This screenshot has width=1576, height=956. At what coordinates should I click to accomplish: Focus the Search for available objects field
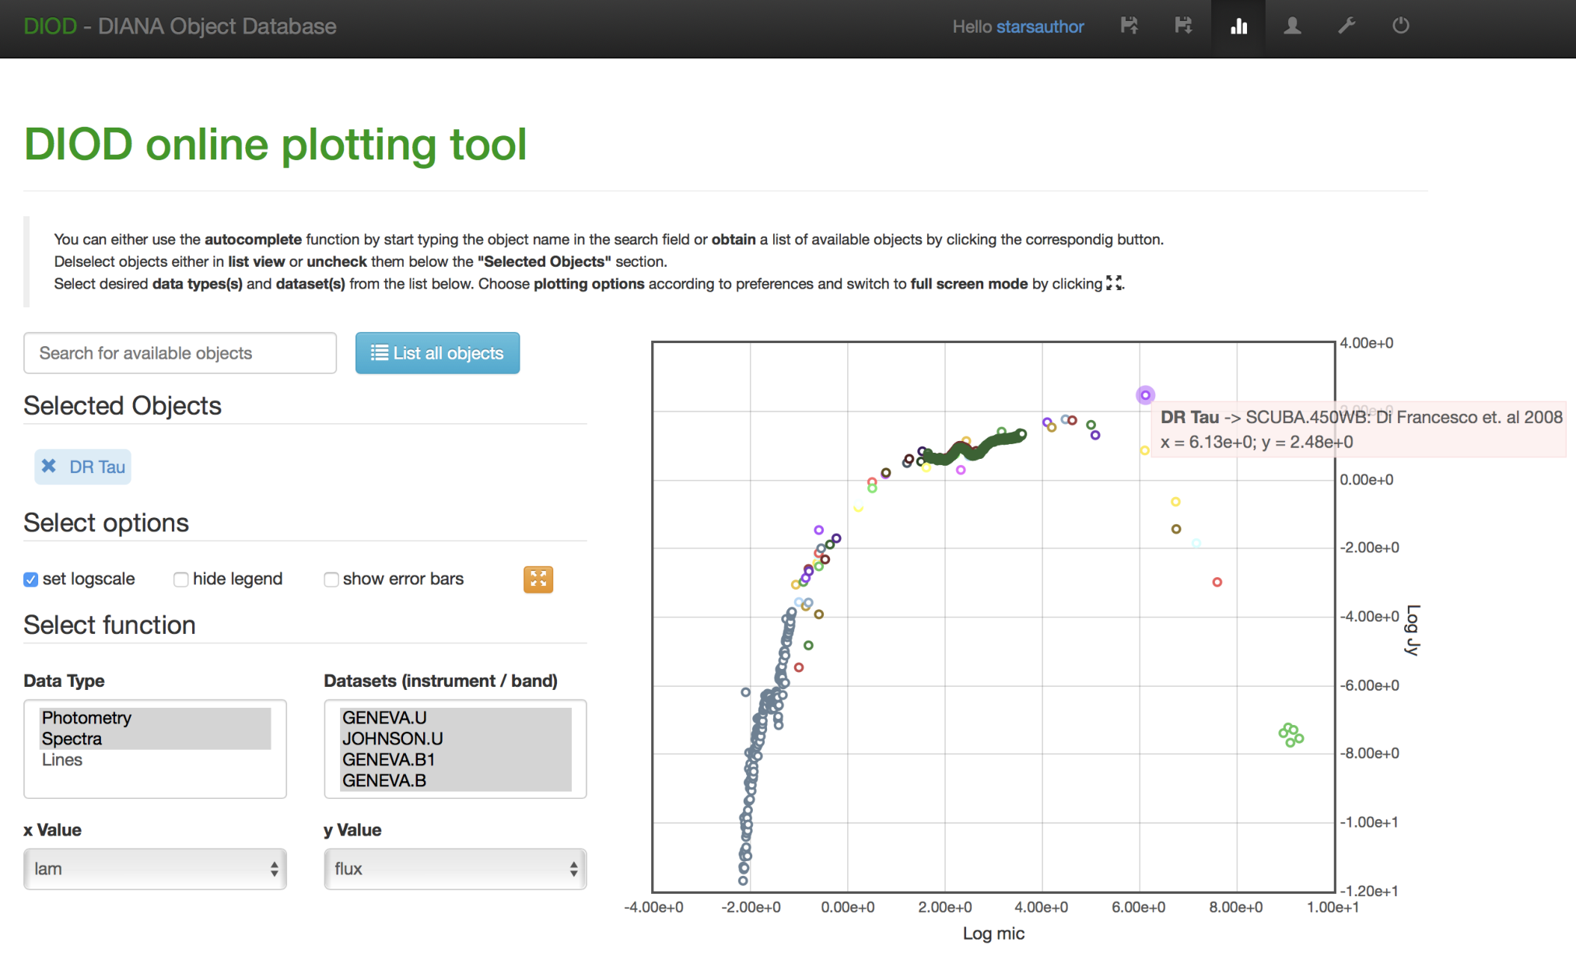[180, 353]
